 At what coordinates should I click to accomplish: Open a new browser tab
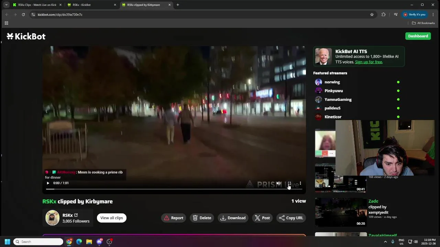[x=178, y=5]
